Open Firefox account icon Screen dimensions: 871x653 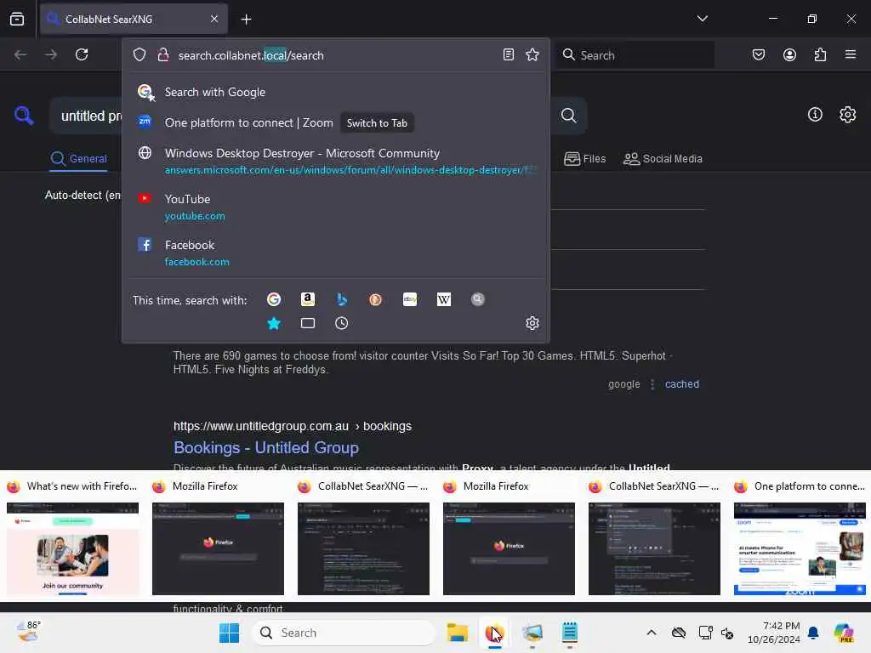click(x=789, y=54)
